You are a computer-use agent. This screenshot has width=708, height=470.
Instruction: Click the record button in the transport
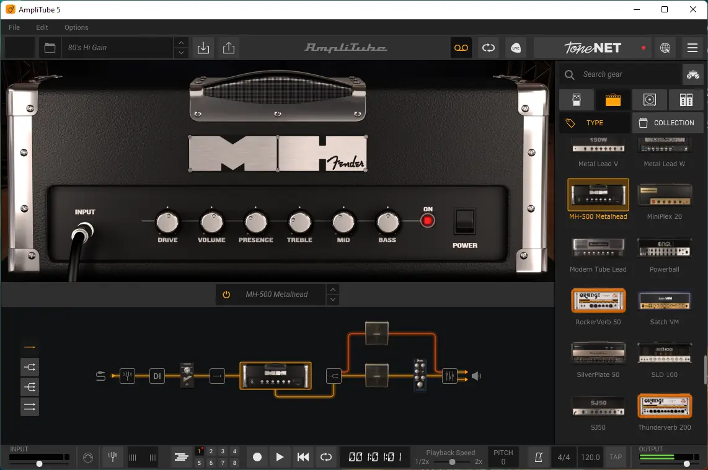click(257, 456)
